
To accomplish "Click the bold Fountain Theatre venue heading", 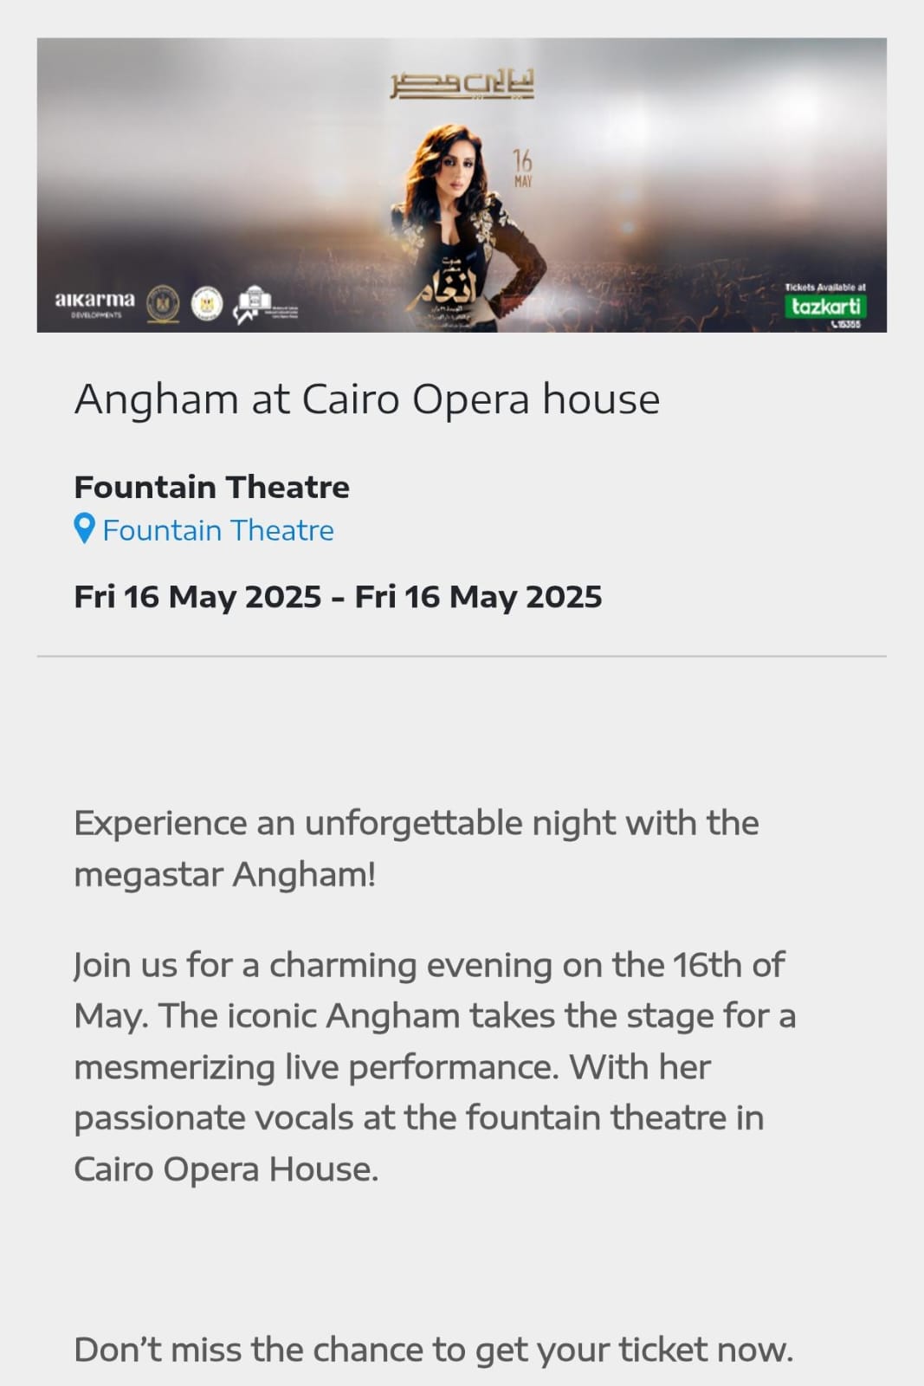I will point(212,487).
